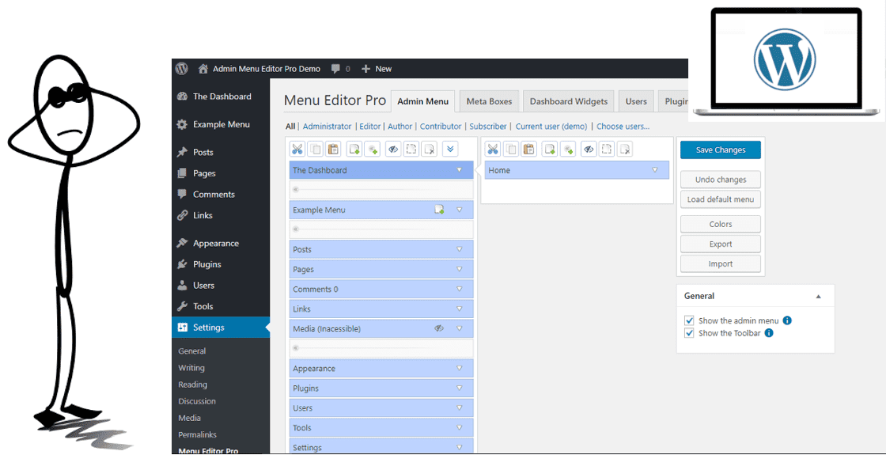Image resolution: width=886 pixels, height=455 pixels.
Task: Click New separator in left toolbar
Action: pos(372,150)
